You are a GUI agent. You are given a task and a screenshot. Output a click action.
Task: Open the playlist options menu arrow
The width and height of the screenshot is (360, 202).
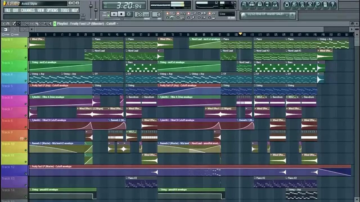(x=3, y=24)
